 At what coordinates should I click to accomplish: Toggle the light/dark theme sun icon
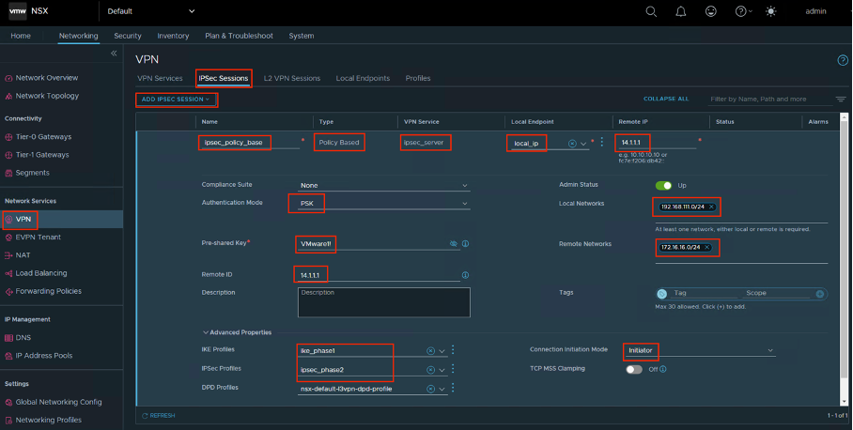point(772,11)
